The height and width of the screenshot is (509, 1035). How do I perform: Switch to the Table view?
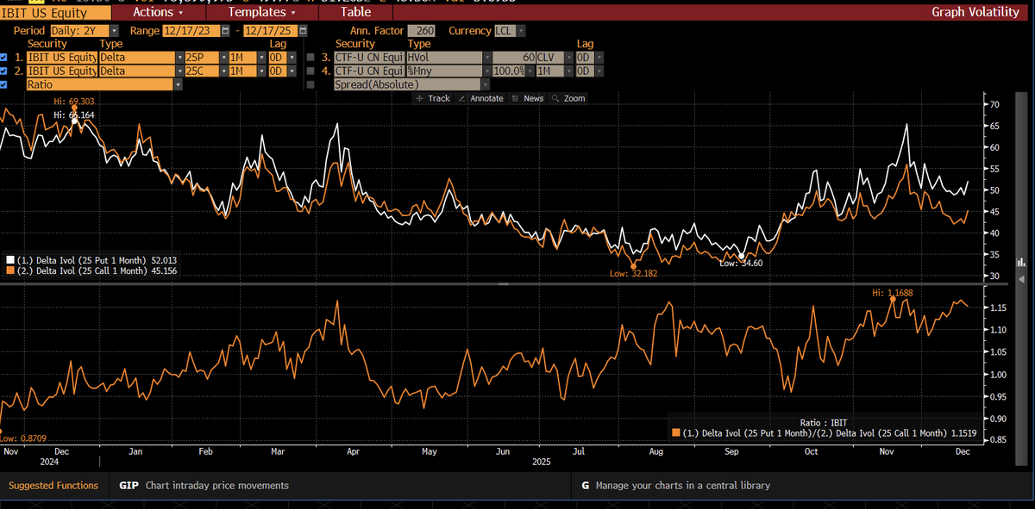click(355, 12)
